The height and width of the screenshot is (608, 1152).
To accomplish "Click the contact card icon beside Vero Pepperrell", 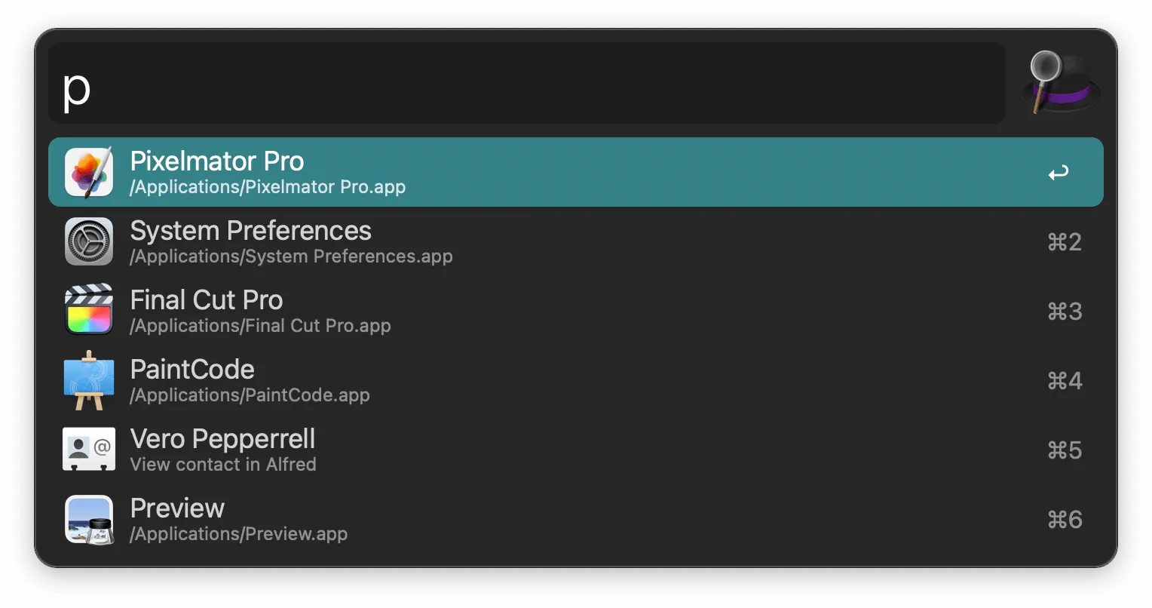I will tap(89, 450).
